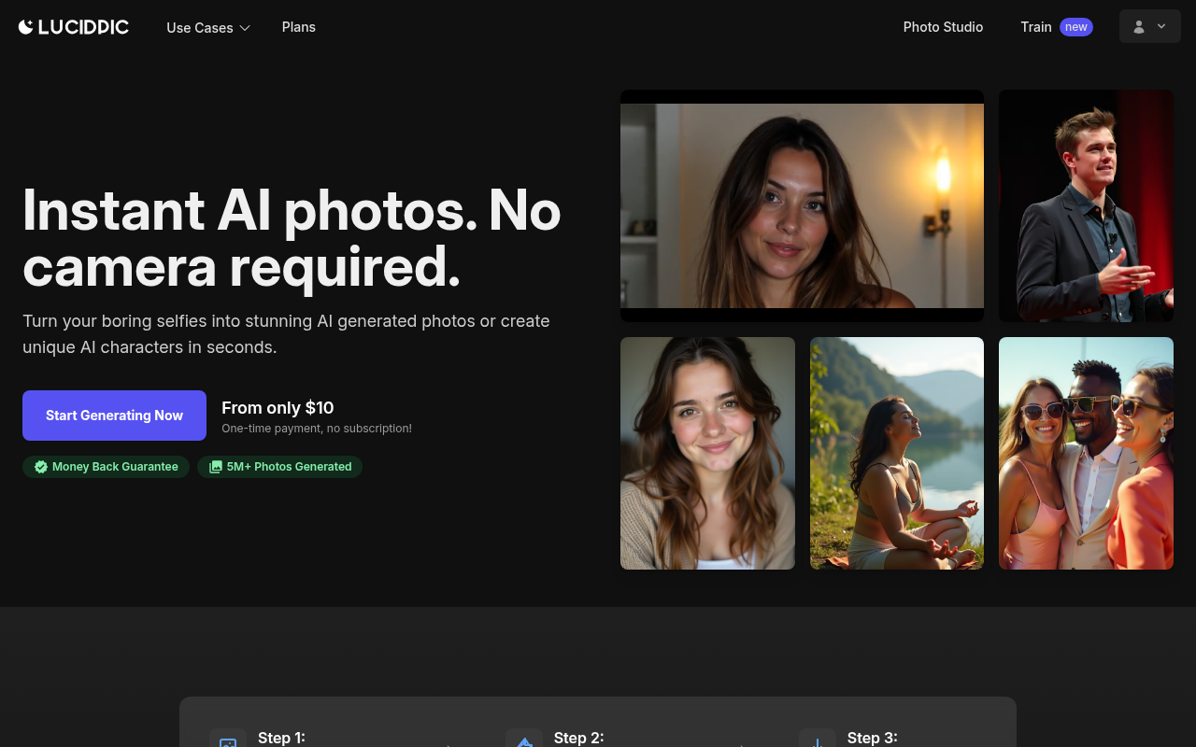The height and width of the screenshot is (747, 1196).
Task: Expand the account menu chevron
Action: click(x=1161, y=26)
